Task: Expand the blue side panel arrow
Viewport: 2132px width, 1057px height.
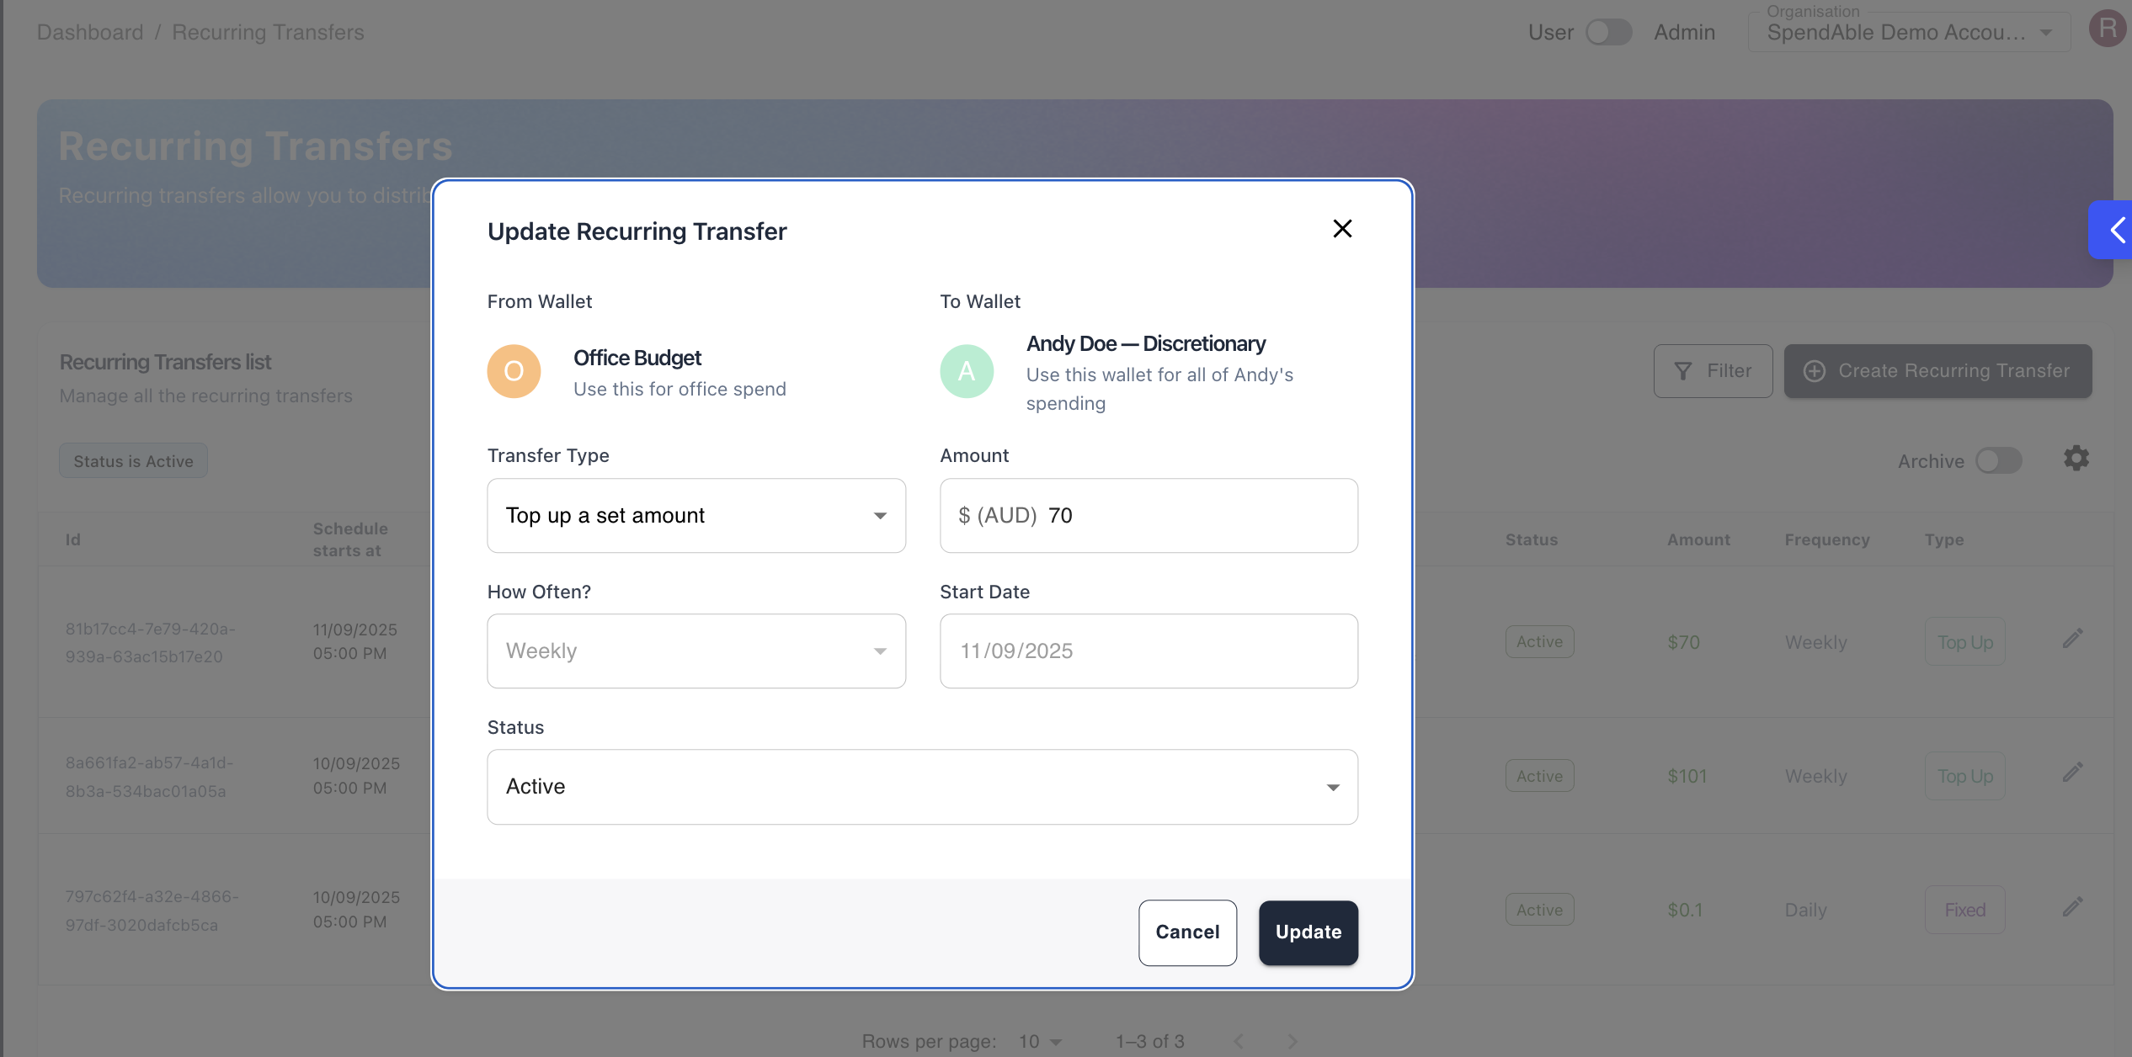Action: coord(2112,230)
